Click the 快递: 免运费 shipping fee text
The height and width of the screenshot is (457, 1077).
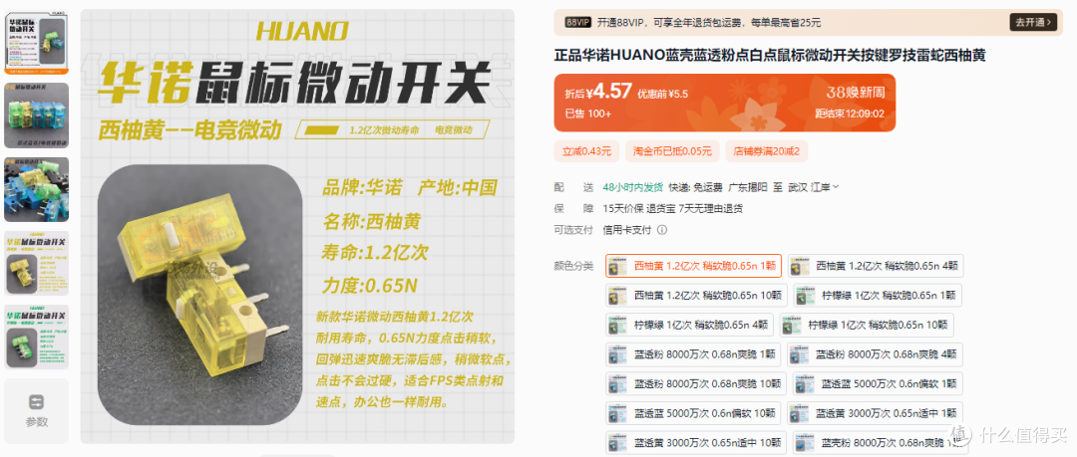(696, 186)
